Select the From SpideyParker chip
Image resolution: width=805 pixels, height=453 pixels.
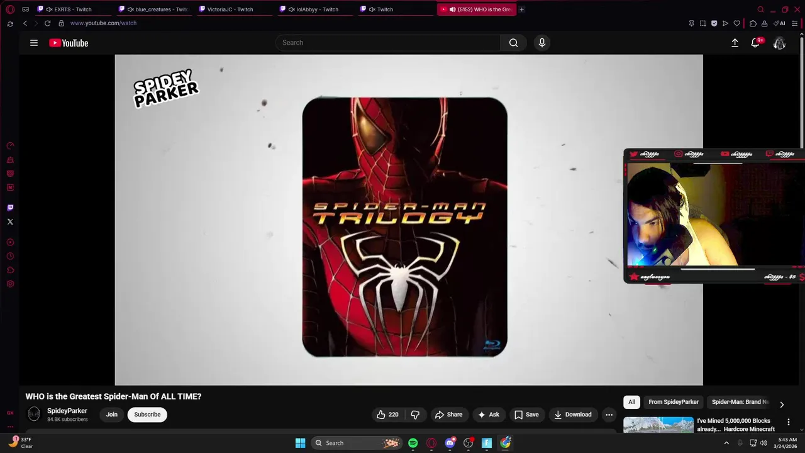tap(674, 402)
